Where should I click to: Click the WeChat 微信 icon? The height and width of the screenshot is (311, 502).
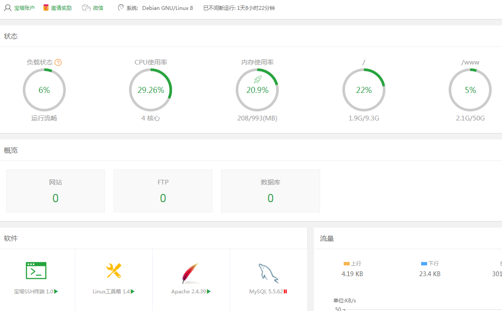[86, 8]
